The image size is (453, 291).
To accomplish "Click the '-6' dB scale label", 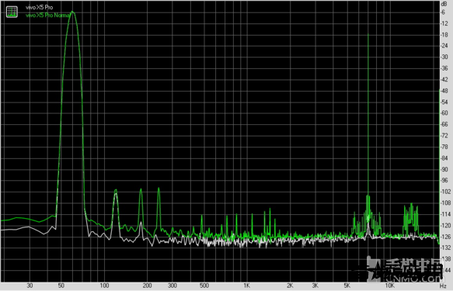I will (x=443, y=12).
